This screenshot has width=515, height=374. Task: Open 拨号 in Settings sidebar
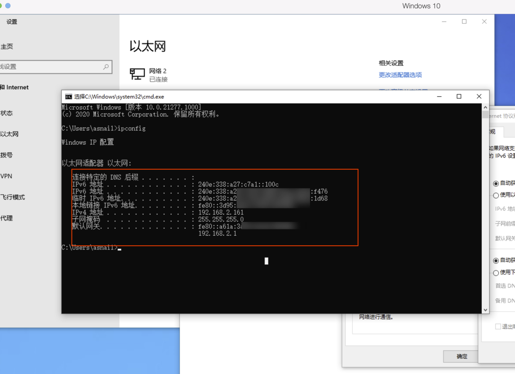tap(6, 155)
